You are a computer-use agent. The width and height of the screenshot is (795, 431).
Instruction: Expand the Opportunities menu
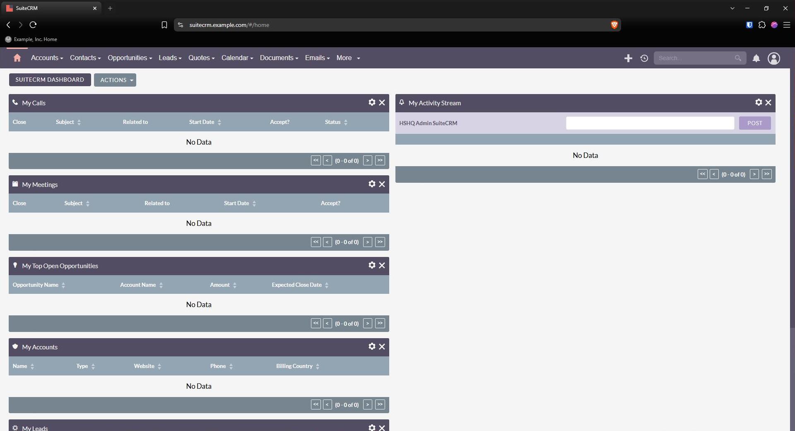pos(130,58)
